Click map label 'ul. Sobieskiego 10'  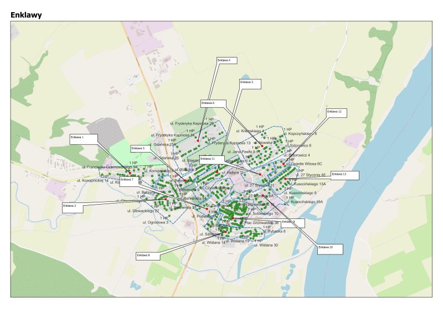pos(263,213)
